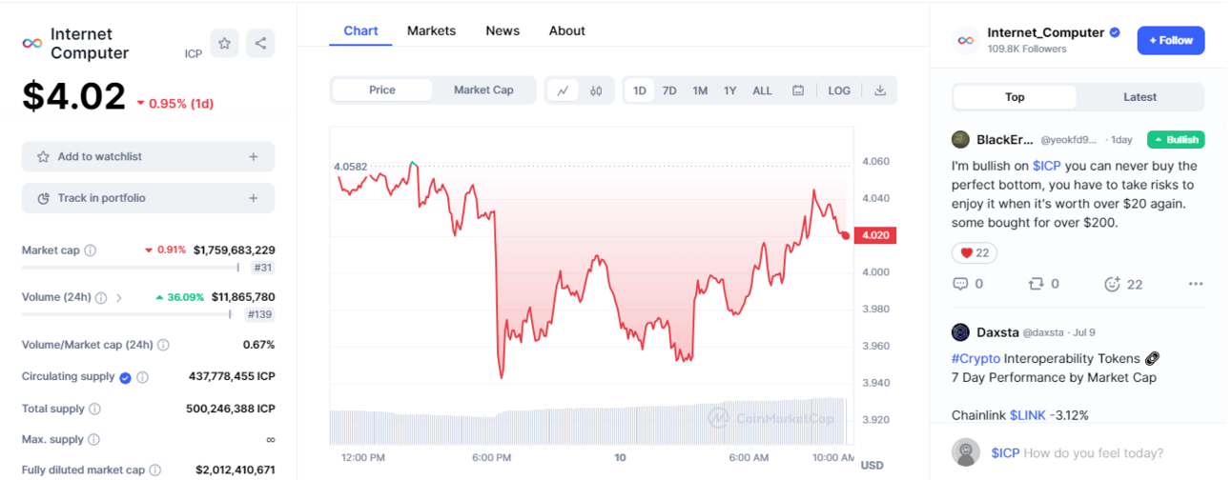
Task: Click info icon beside Circulating supply
Action: tap(142, 377)
